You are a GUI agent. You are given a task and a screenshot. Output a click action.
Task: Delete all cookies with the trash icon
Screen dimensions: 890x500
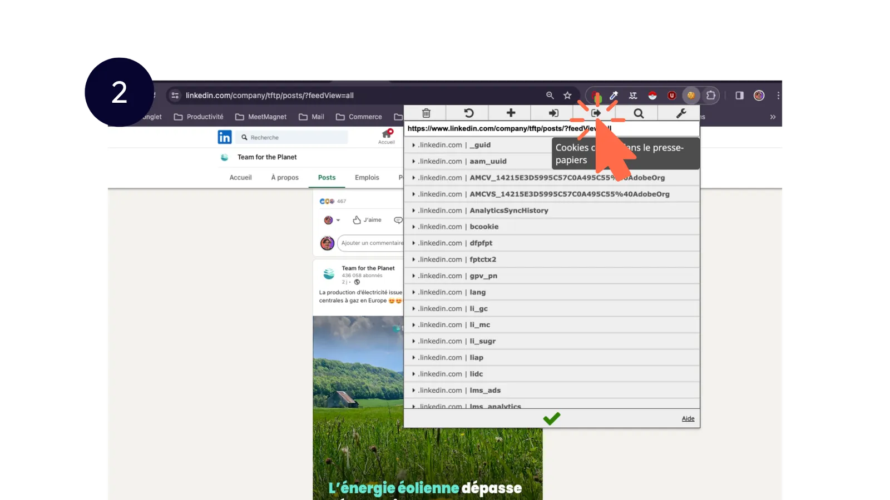pyautogui.click(x=426, y=113)
